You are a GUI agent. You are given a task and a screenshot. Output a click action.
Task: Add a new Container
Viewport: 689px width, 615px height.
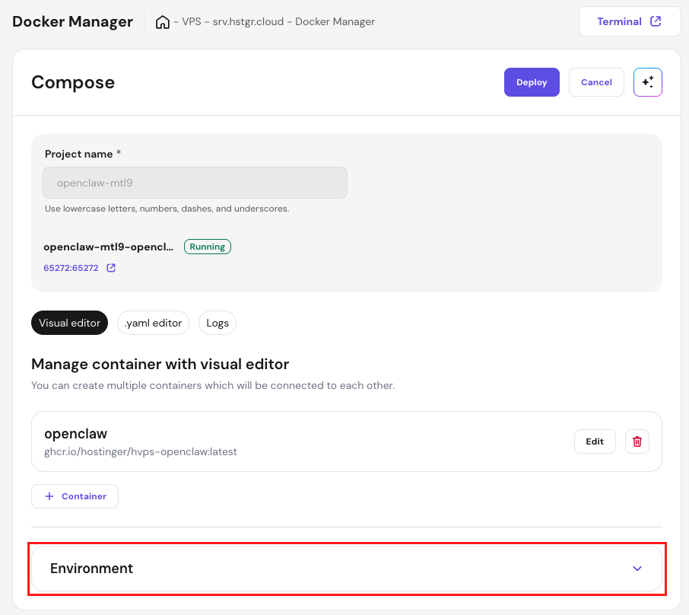75,496
